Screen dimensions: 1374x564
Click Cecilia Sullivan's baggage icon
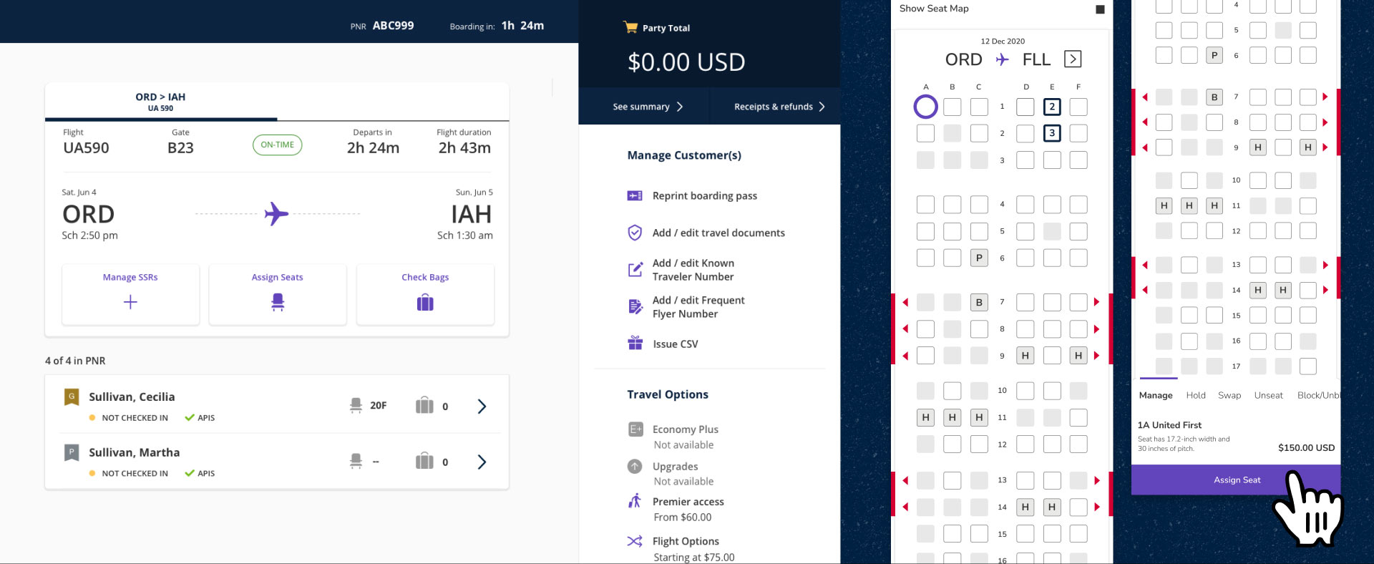pos(424,405)
